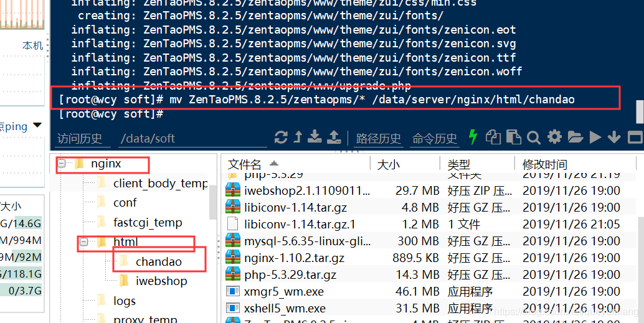Click the copy icon in terminal toolbar

tap(493, 137)
